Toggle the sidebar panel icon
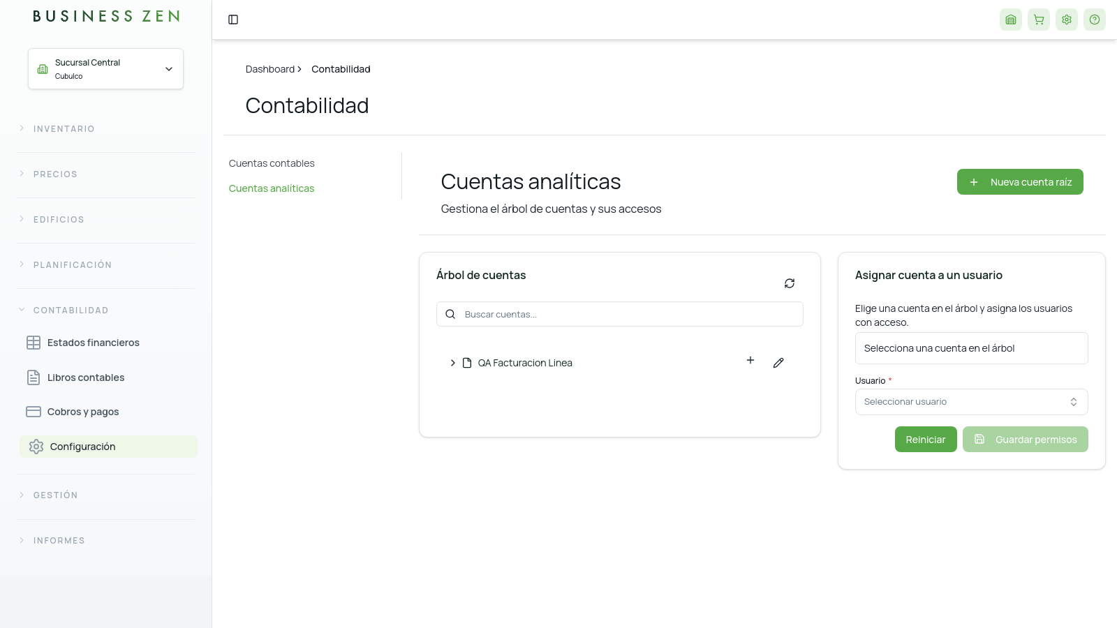1117x628 pixels. pyautogui.click(x=233, y=20)
